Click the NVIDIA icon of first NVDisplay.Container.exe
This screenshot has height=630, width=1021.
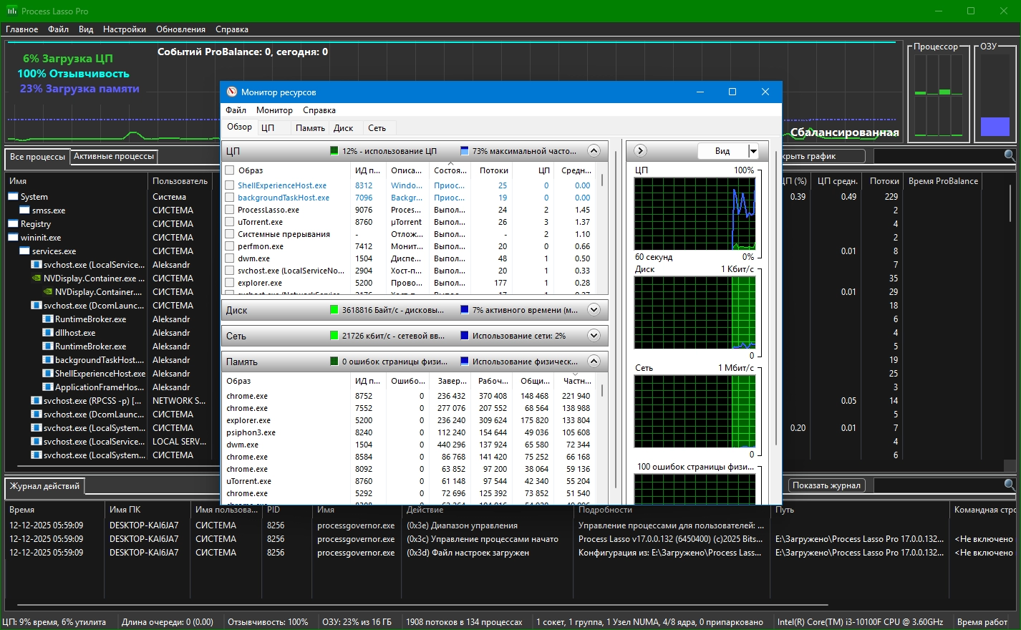pos(37,278)
